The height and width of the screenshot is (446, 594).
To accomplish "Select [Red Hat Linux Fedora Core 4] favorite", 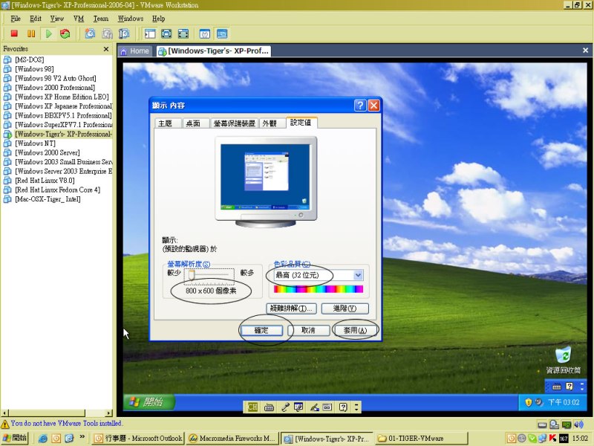I will (58, 190).
